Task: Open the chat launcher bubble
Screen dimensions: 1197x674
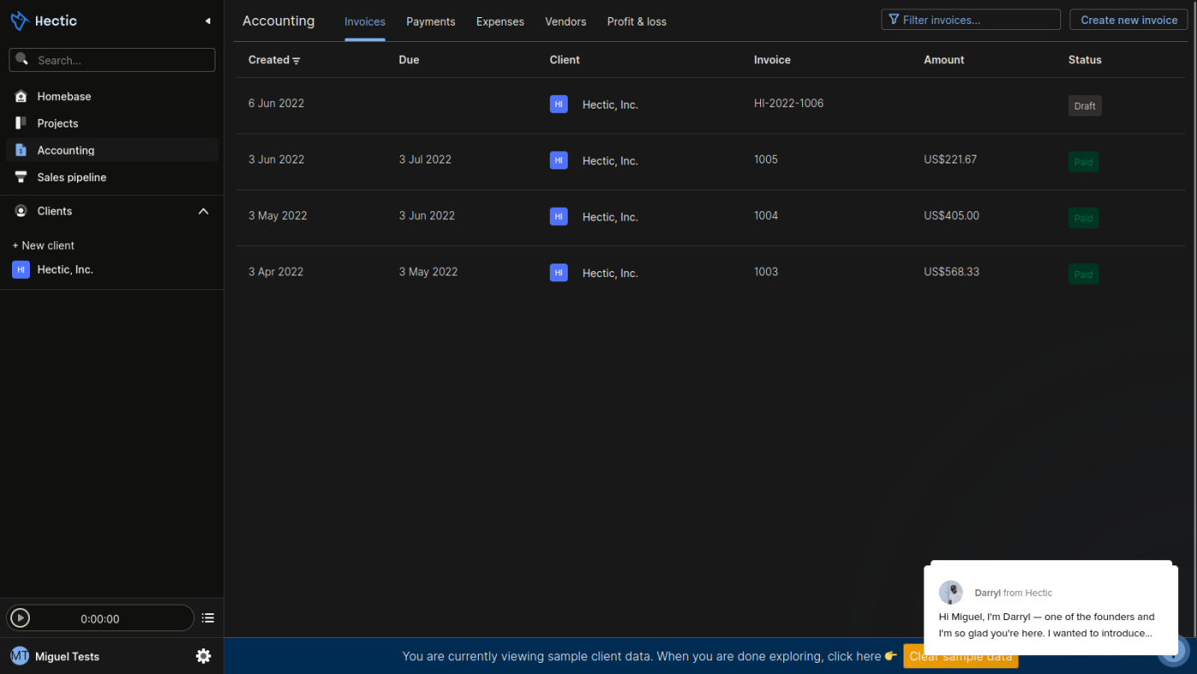Action: click(x=1174, y=650)
